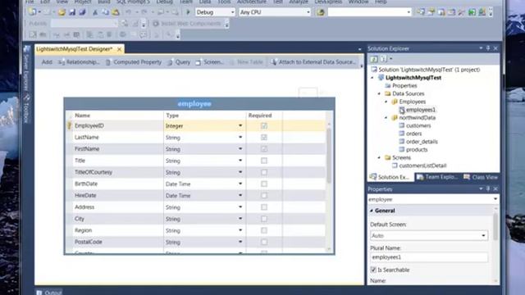Click the Screen... button
The image size is (525, 295).
(210, 62)
